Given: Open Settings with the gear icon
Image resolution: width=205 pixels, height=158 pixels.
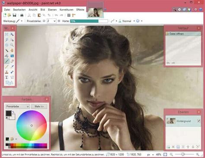Looking at the screenshot, I should point(195,9).
